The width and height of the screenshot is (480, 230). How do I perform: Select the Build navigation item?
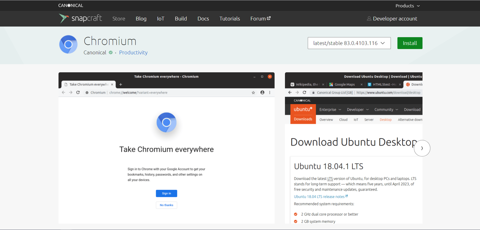(x=181, y=19)
